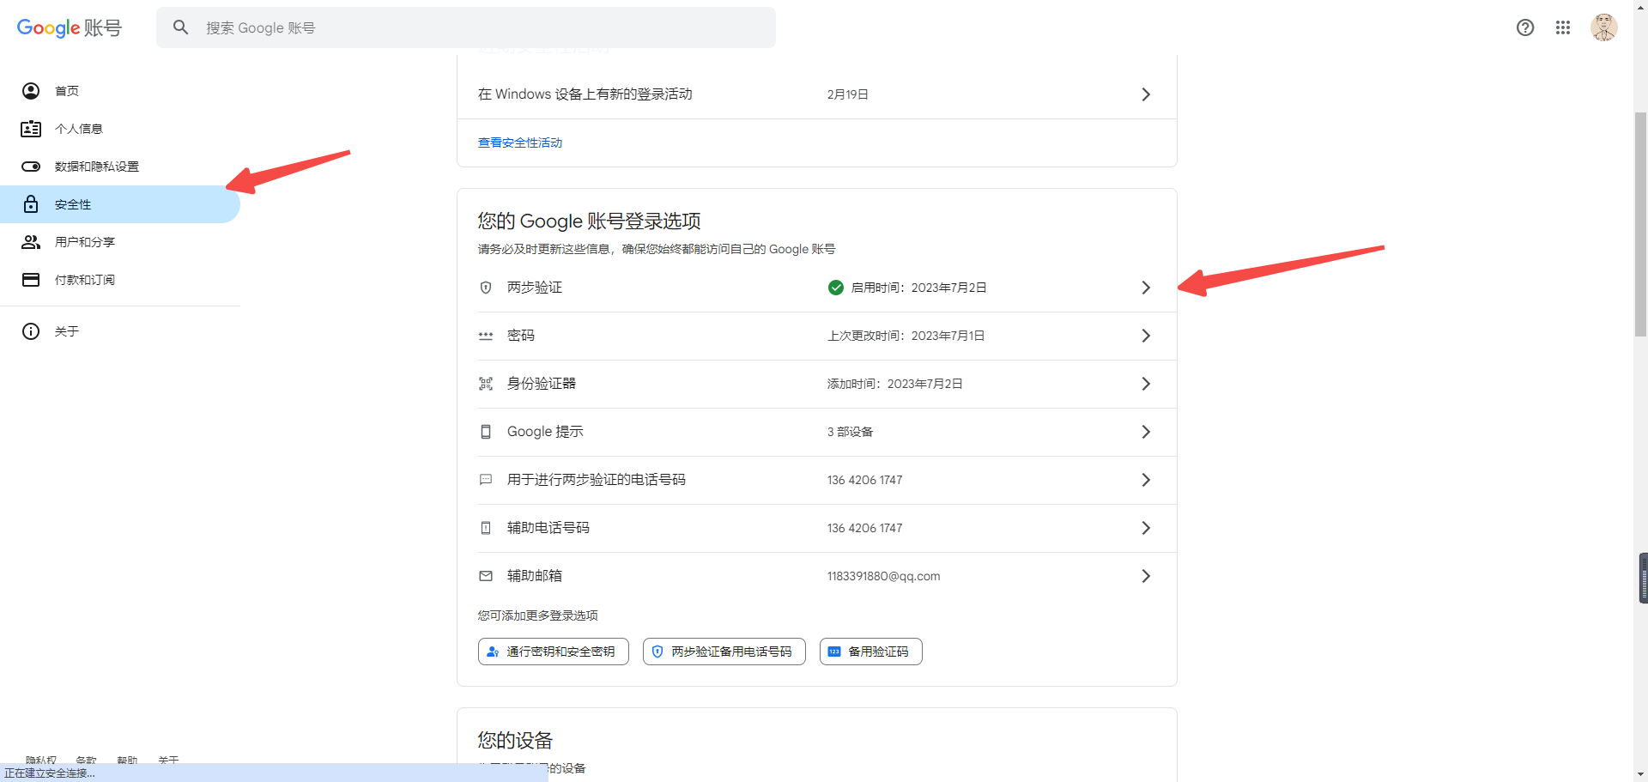Expand the 身份验证器 row chevron
The height and width of the screenshot is (782, 1648).
pyautogui.click(x=1146, y=384)
